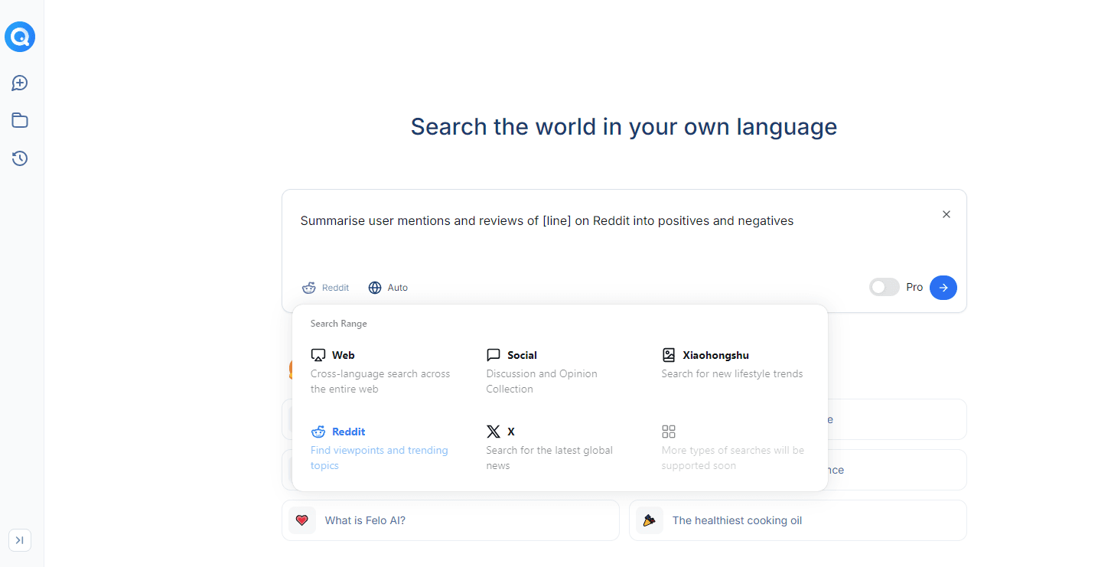
Task: Click the heart icon beside Felo AI
Action: [x=302, y=520]
